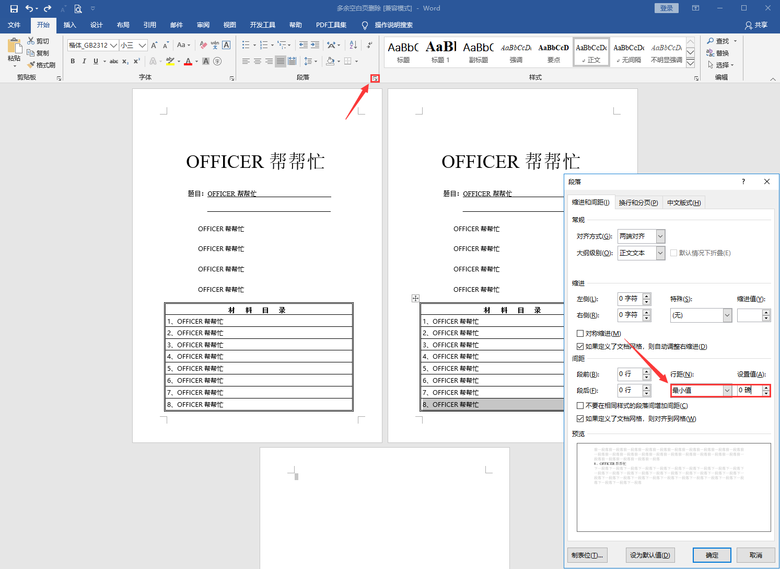Apply Superscript formatting
This screenshot has width=780, height=569.
(x=137, y=61)
